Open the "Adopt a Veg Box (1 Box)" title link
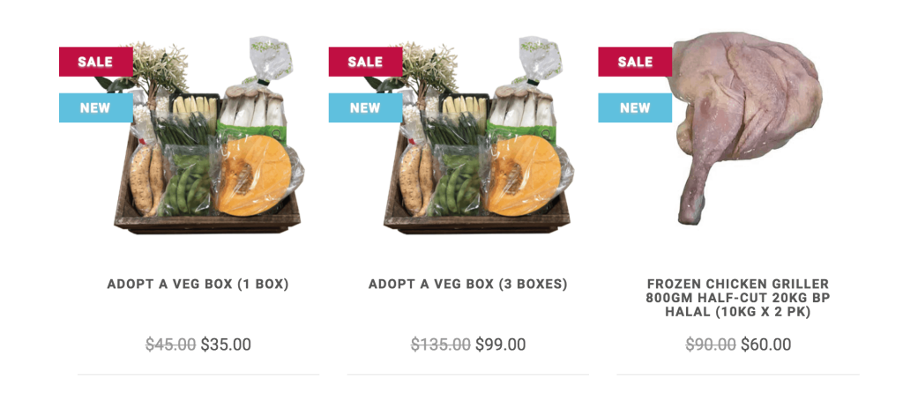 tap(198, 285)
